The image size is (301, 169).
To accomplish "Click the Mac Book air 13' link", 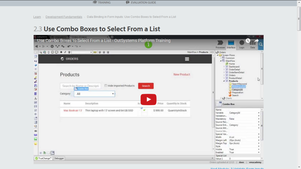I will tap(73, 110).
